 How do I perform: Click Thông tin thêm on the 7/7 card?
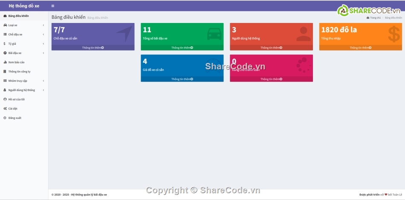pyautogui.click(x=93, y=48)
